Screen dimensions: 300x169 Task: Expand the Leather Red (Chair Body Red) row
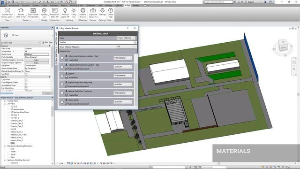tap(62, 84)
